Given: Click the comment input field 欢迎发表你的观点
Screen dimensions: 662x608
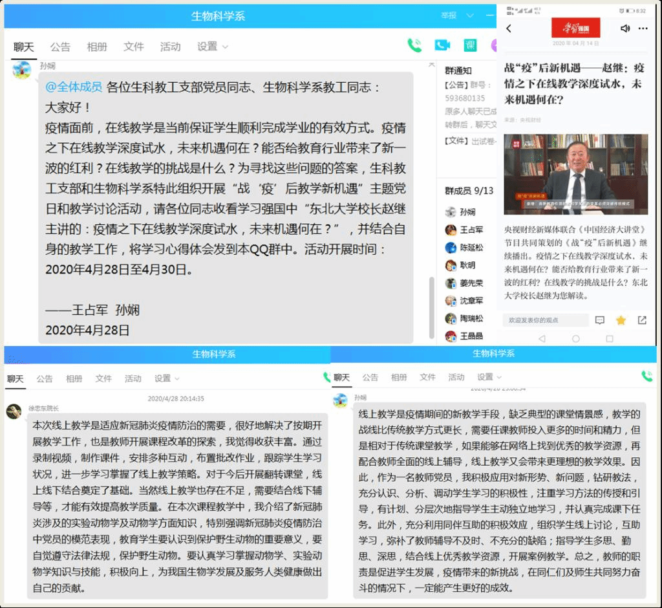Looking at the screenshot, I should pos(545,320).
